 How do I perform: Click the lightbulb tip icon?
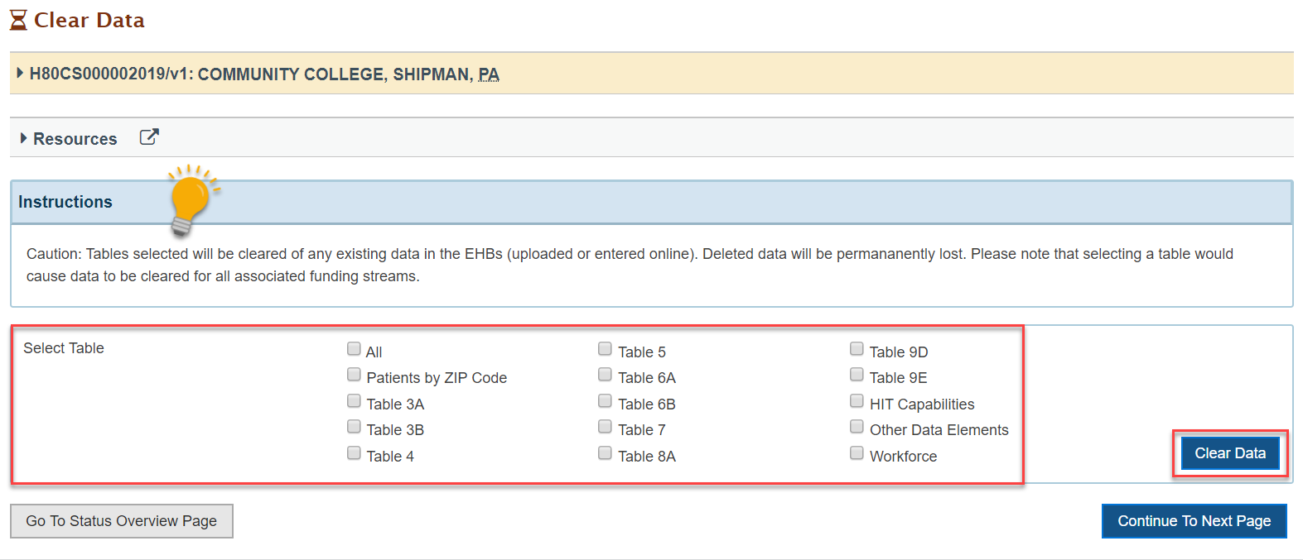click(x=192, y=199)
